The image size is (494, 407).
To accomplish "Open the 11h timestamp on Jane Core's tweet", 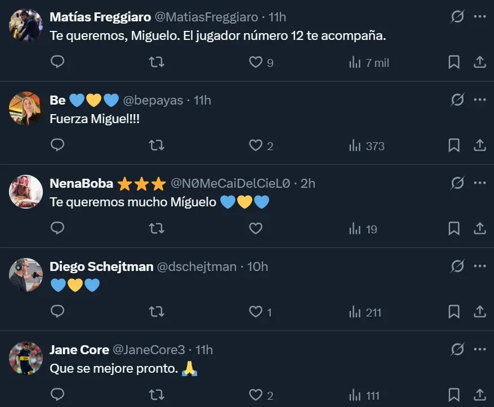I will [203, 350].
